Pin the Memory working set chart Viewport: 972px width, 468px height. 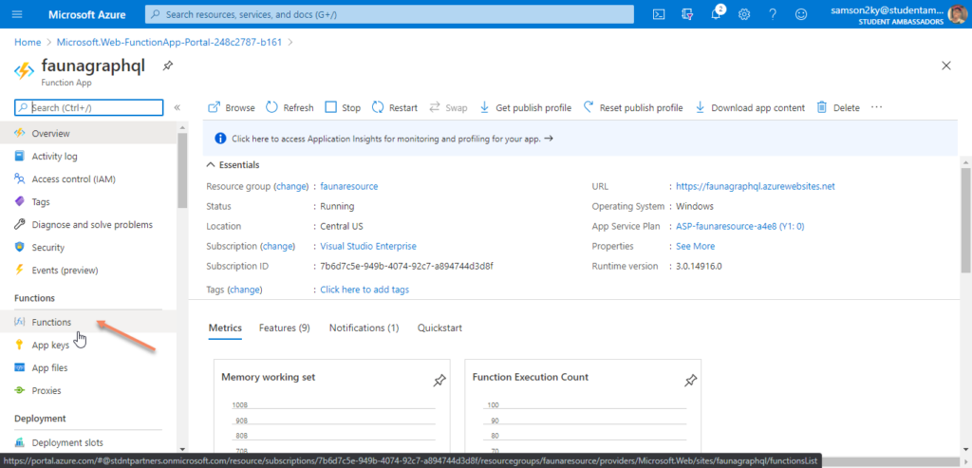pos(439,381)
